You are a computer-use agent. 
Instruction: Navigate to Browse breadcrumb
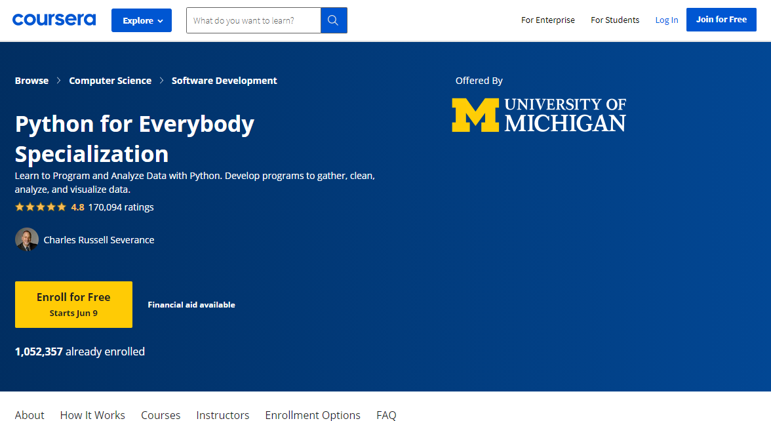tap(31, 81)
